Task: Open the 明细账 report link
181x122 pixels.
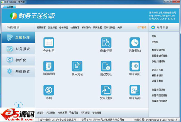Action: click(x=155, y=42)
